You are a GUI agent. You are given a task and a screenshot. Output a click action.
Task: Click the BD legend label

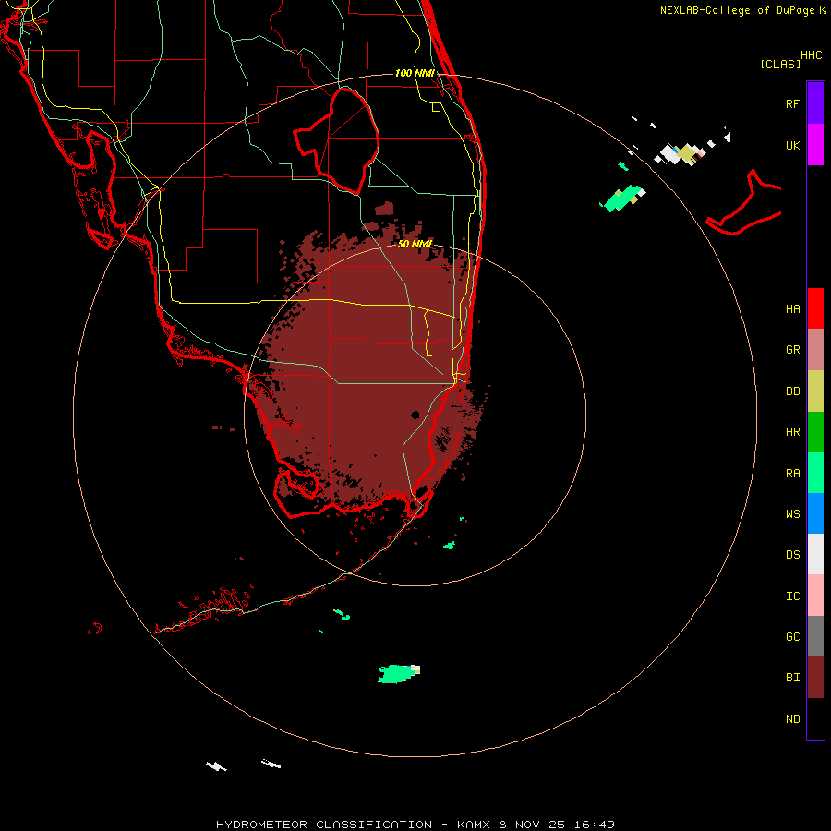click(792, 391)
